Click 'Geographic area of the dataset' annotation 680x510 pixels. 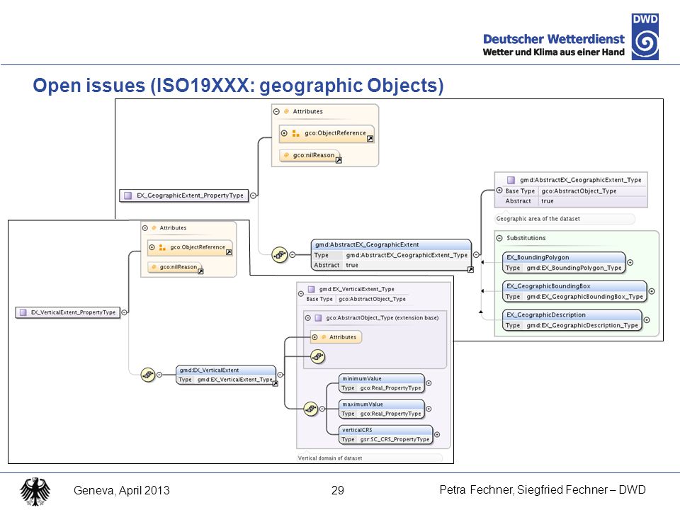[538, 219]
